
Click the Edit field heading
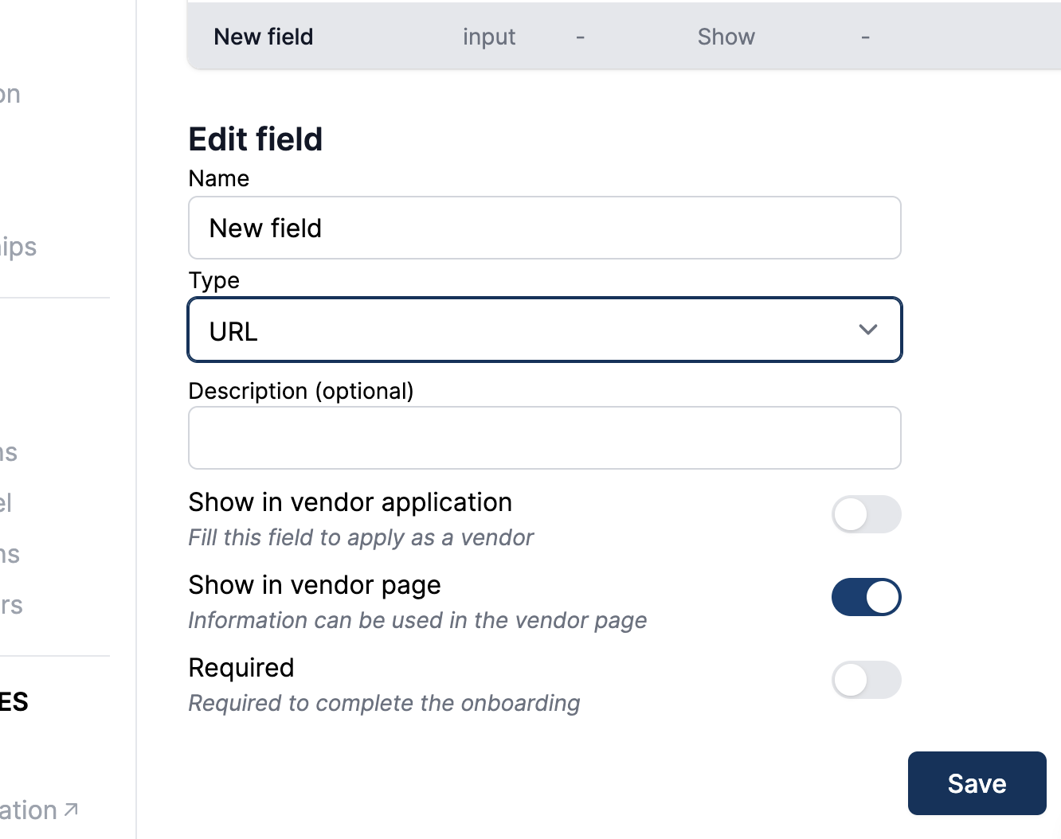(255, 139)
